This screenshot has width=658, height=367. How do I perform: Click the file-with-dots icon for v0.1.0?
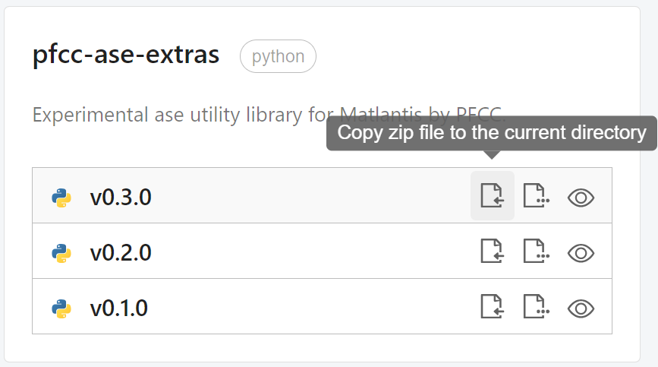tap(536, 307)
